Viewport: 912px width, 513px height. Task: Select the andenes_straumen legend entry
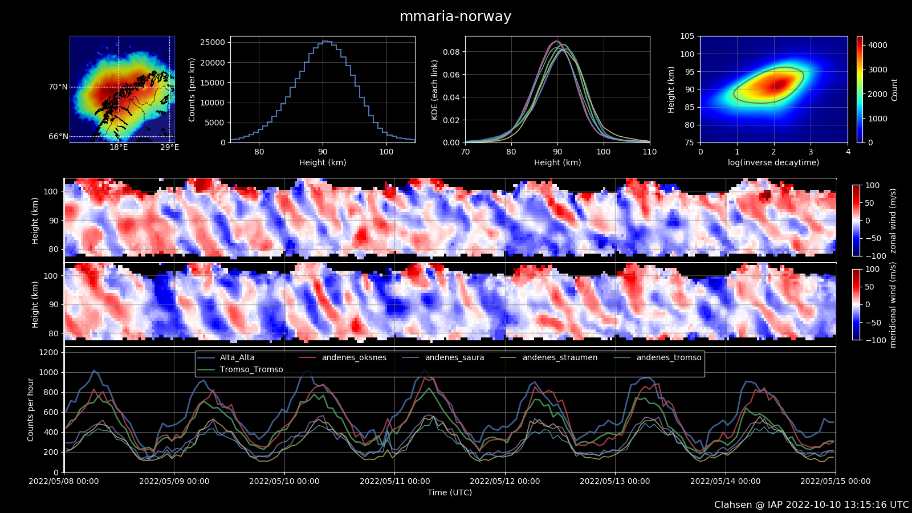click(549, 358)
